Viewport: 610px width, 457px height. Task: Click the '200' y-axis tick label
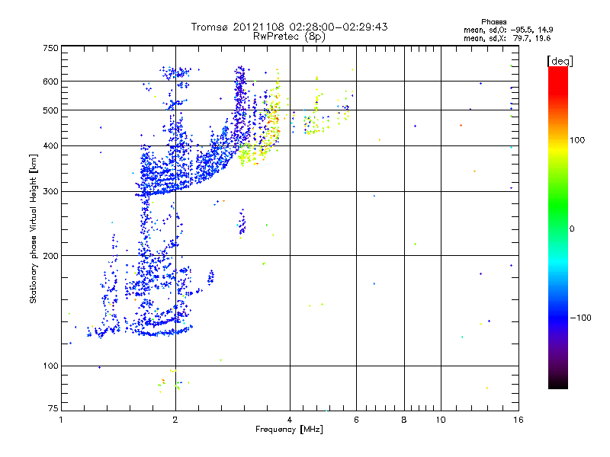pos(51,256)
